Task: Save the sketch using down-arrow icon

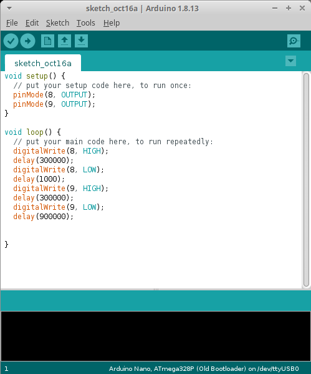Action: [x=81, y=41]
